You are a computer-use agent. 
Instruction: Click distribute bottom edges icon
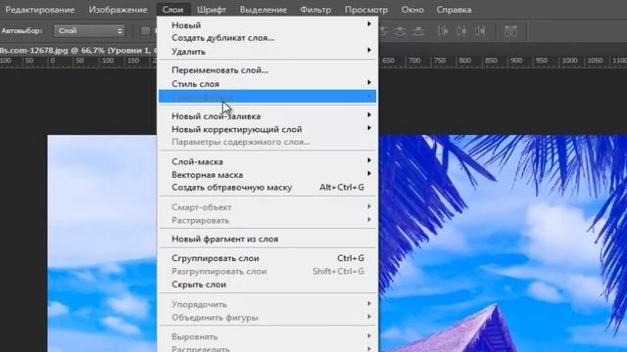click(x=418, y=31)
